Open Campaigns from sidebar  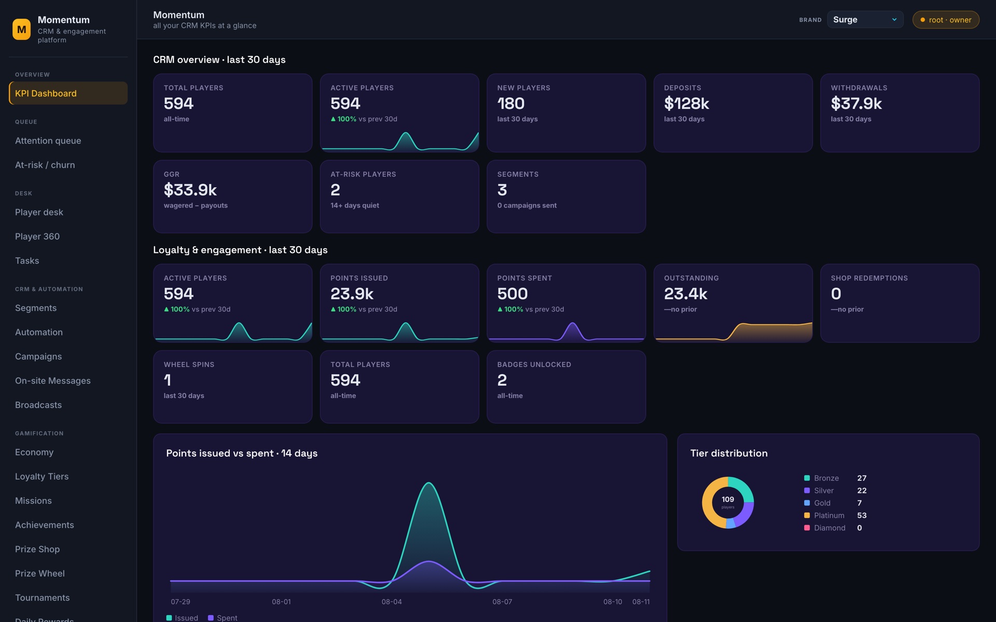pyautogui.click(x=68, y=357)
